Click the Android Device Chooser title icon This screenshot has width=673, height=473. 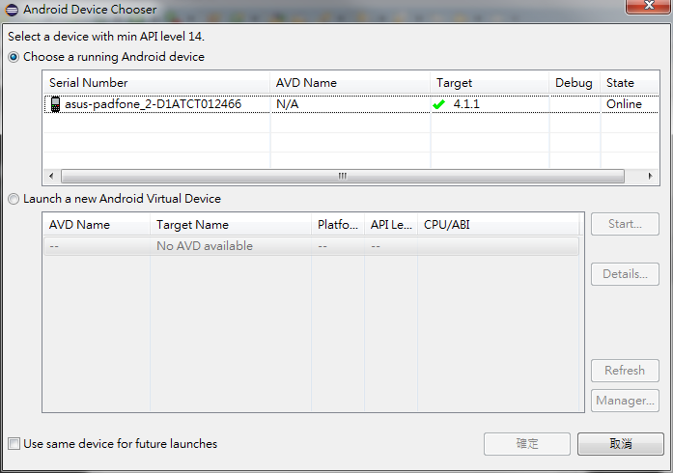pyautogui.click(x=12, y=10)
